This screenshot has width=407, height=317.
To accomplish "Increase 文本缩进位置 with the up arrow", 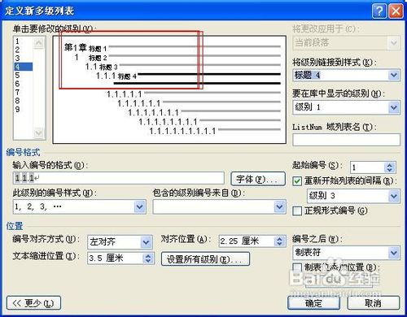I will [x=148, y=255].
